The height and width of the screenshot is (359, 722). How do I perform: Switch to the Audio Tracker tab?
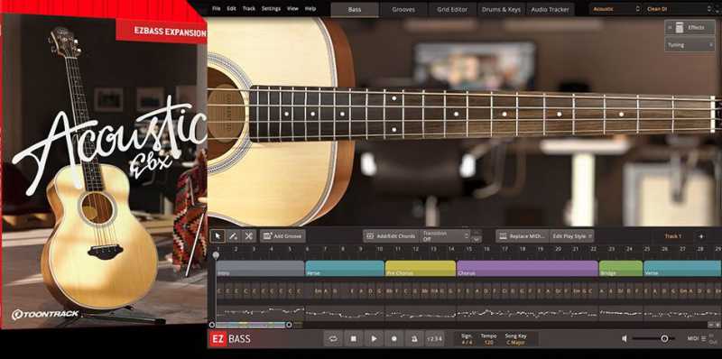point(550,9)
